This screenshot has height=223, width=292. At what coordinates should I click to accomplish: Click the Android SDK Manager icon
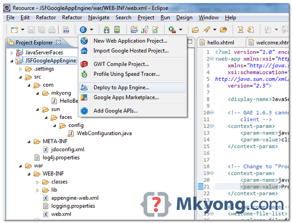pos(107,30)
